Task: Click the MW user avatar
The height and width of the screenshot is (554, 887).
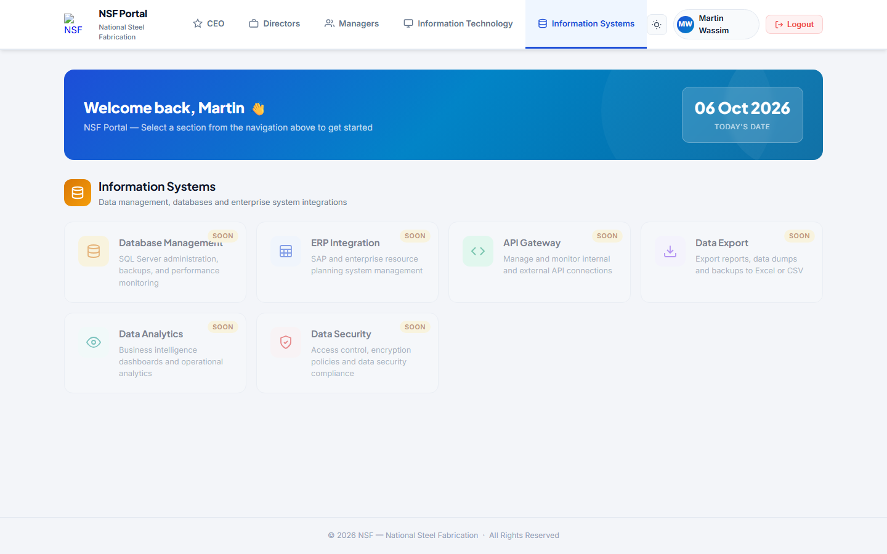Action: coord(686,24)
